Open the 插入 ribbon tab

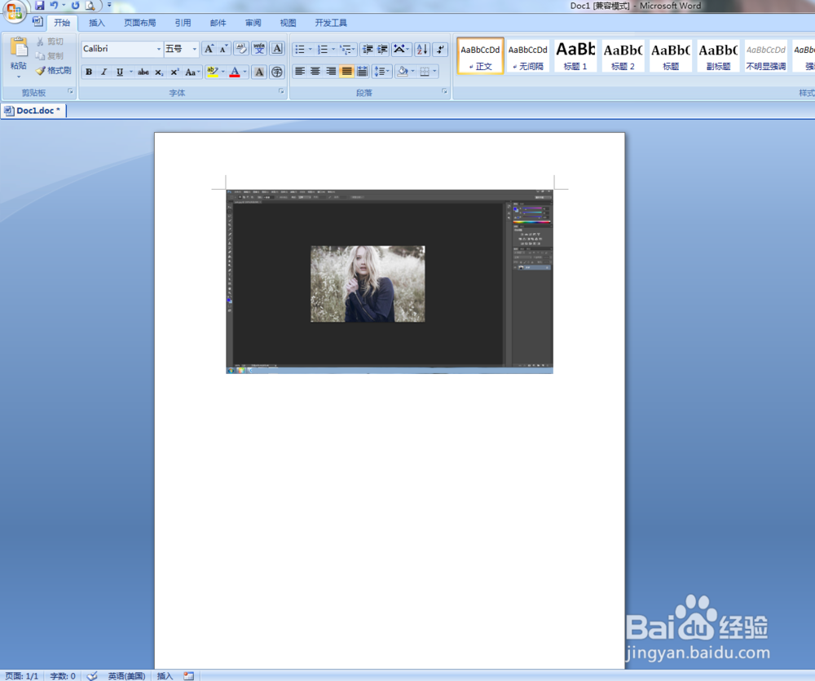pos(97,23)
